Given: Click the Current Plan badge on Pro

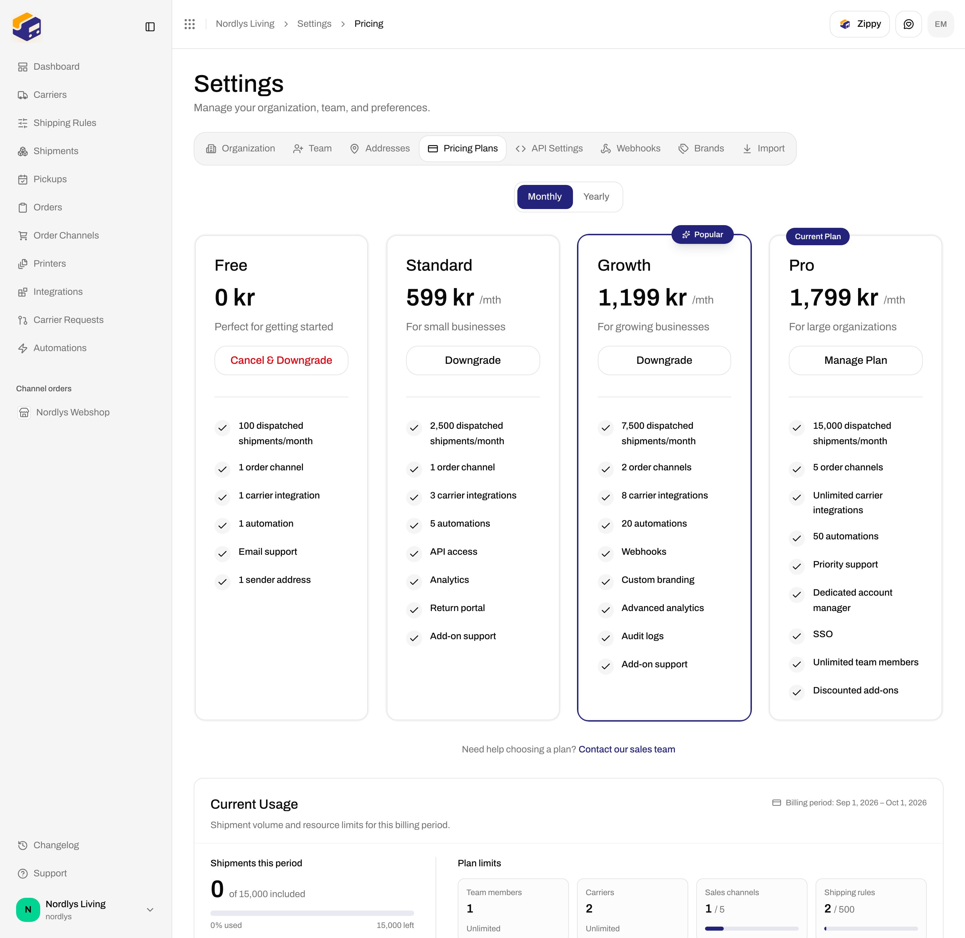Looking at the screenshot, I should (818, 237).
